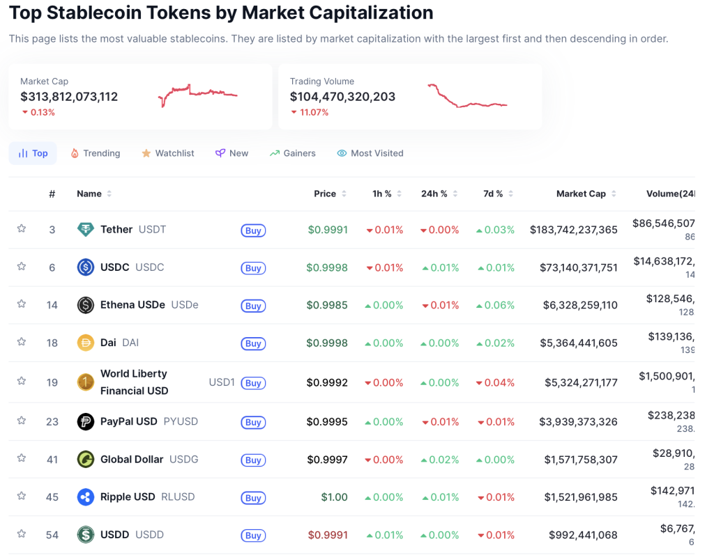
Task: Click the PayPal USD logo icon
Action: (85, 421)
